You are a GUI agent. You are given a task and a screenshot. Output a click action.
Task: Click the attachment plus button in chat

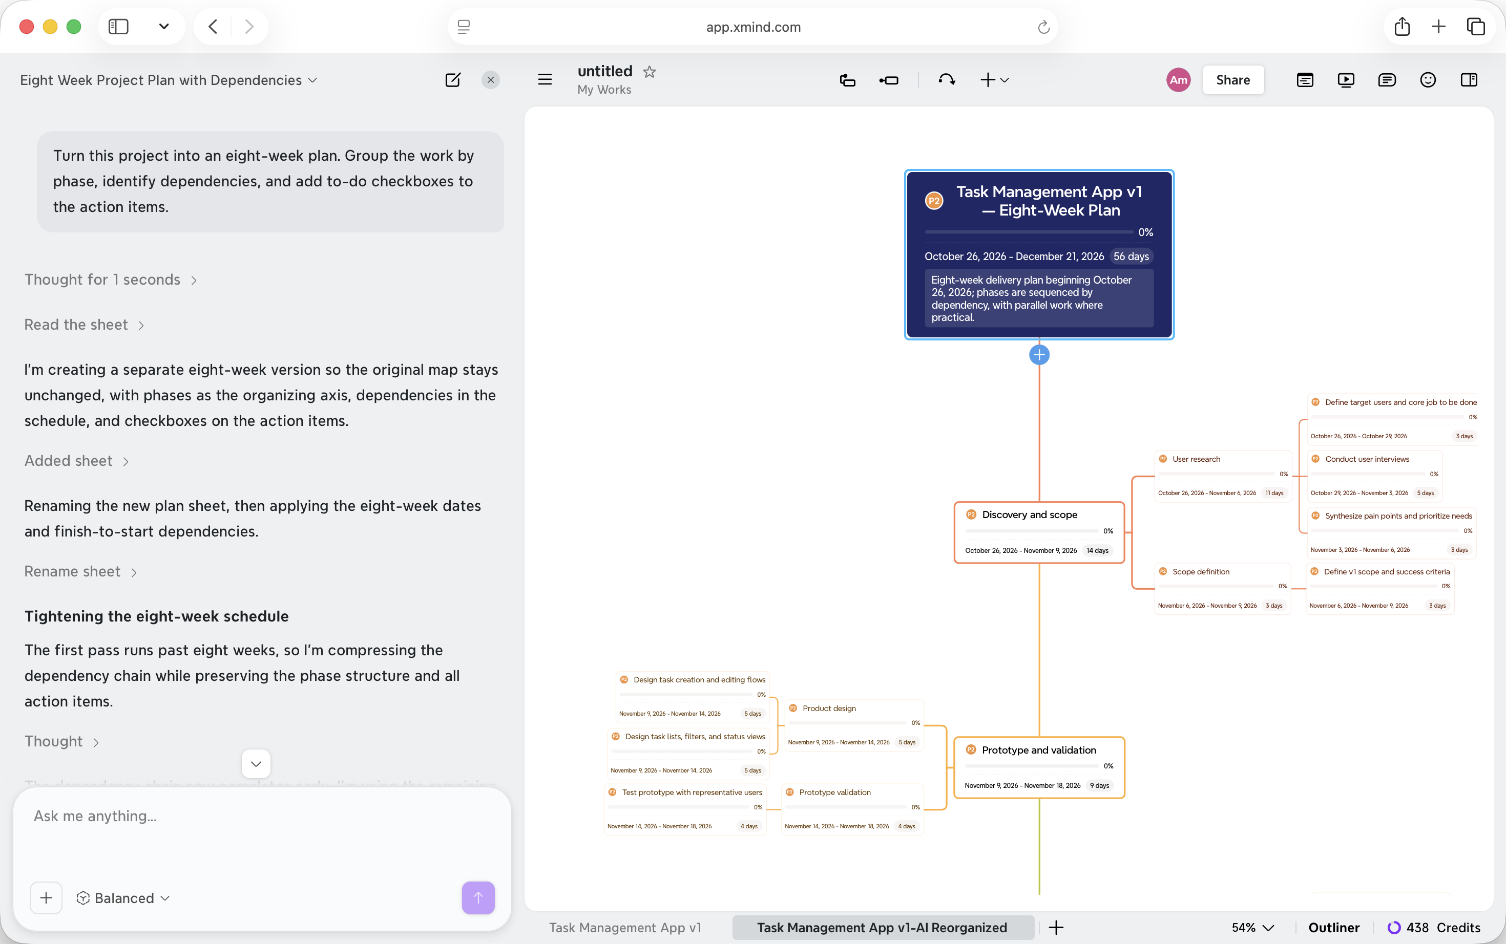tap(46, 898)
